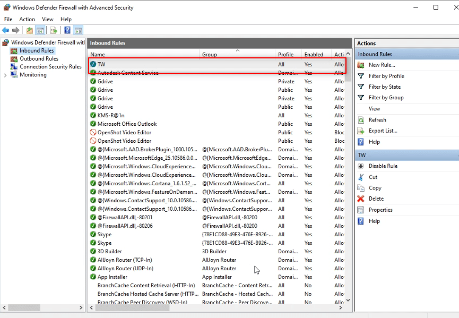The width and height of the screenshot is (459, 318).
Task: Click the Forward arrow toolbar icon
Action: click(x=16, y=30)
